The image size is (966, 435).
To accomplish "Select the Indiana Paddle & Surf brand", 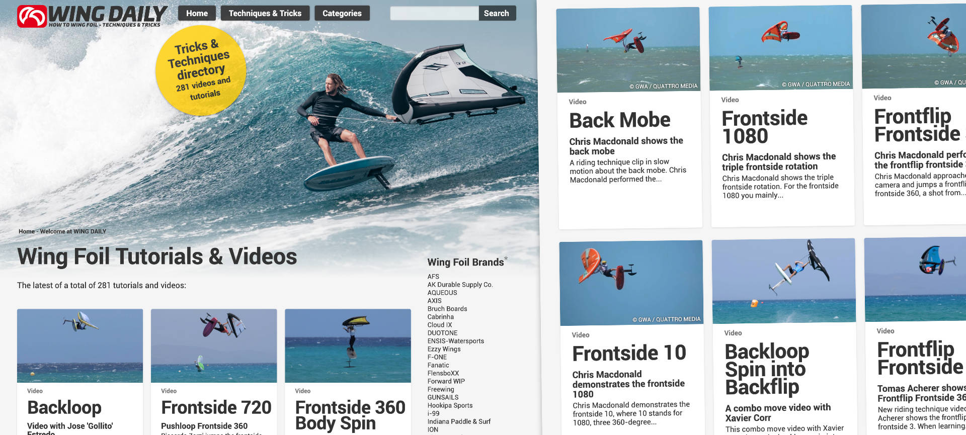I will [459, 421].
